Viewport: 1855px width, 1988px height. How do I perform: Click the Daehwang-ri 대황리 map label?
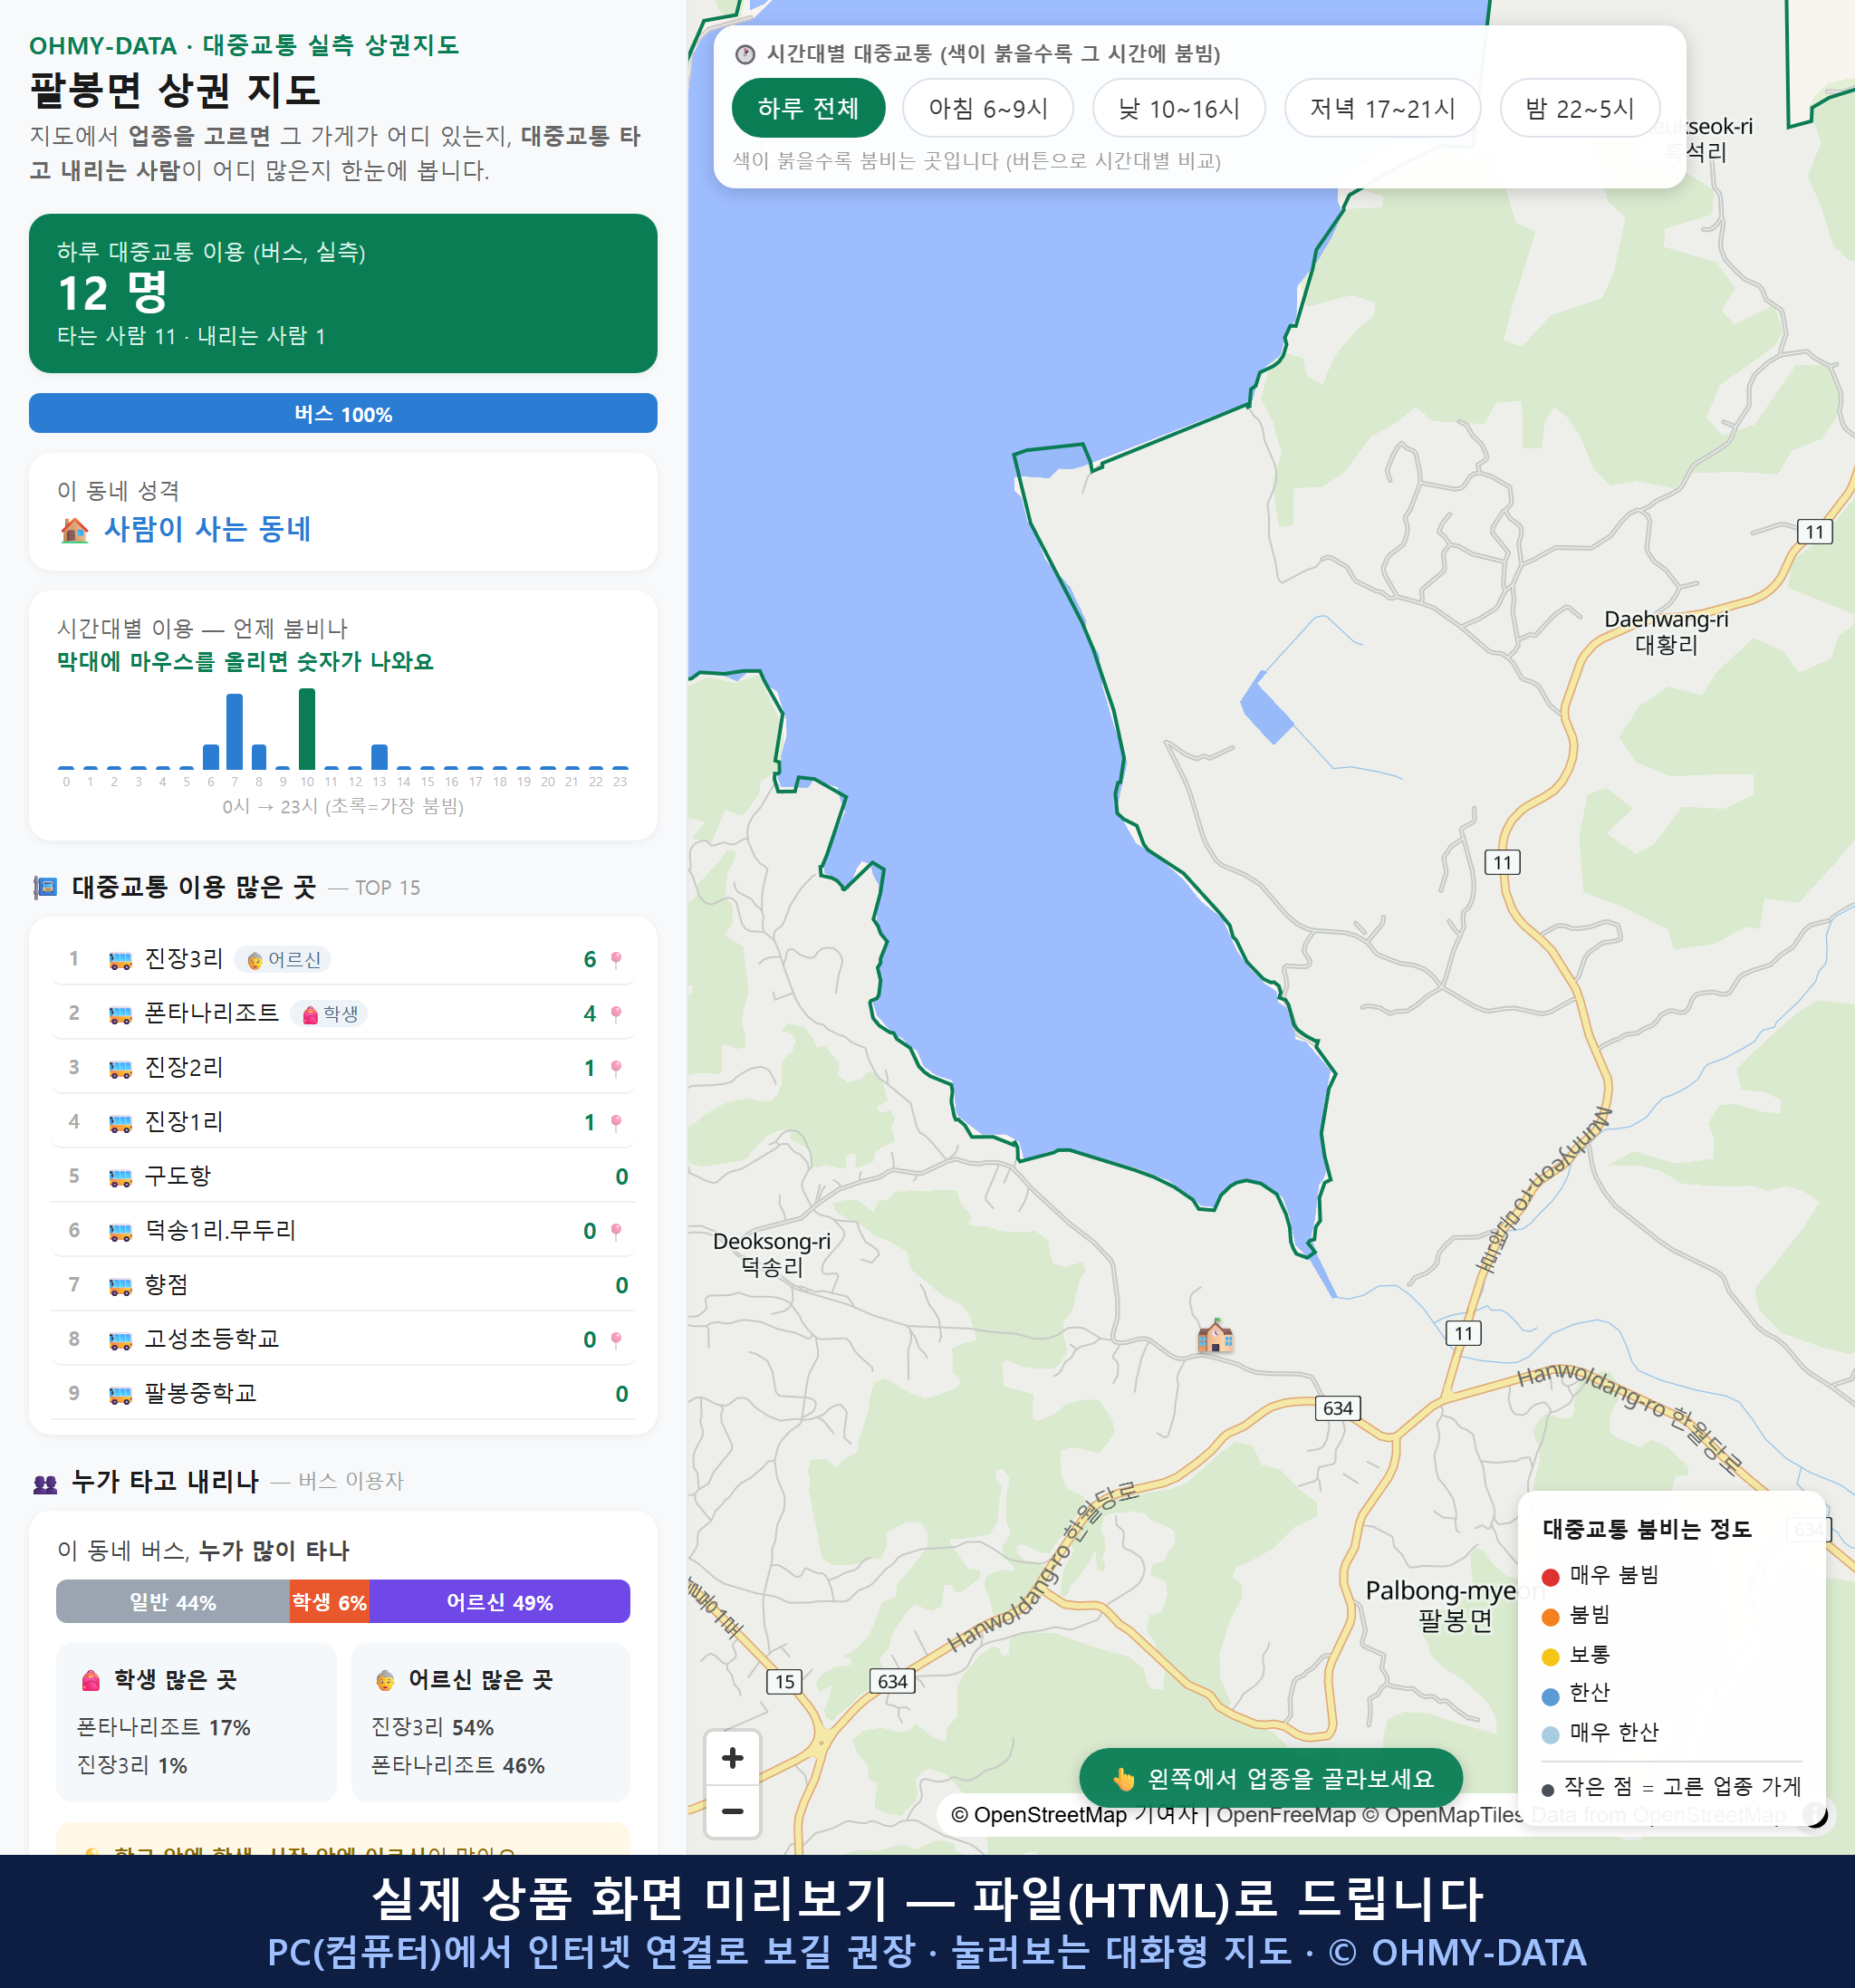1666,632
